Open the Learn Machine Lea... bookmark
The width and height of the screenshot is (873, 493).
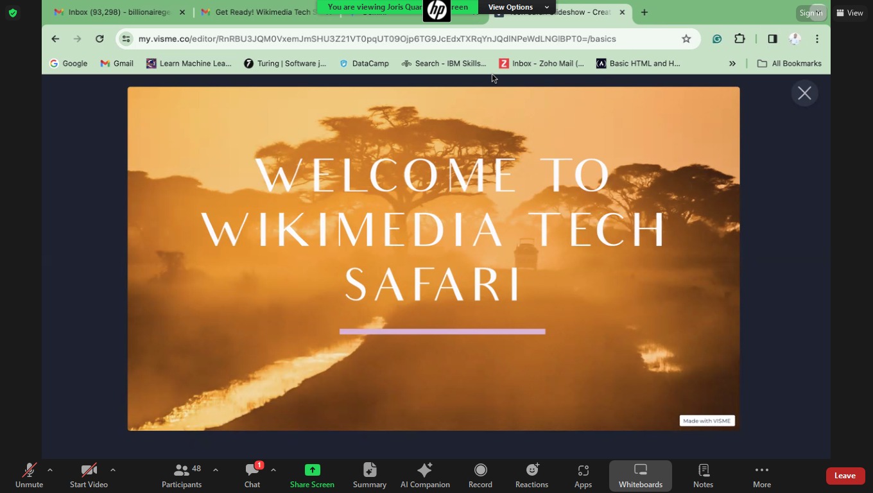pyautogui.click(x=189, y=63)
